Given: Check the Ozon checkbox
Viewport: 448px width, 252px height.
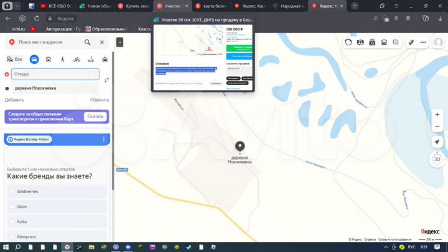Looking at the screenshot, I should click(x=12, y=207).
